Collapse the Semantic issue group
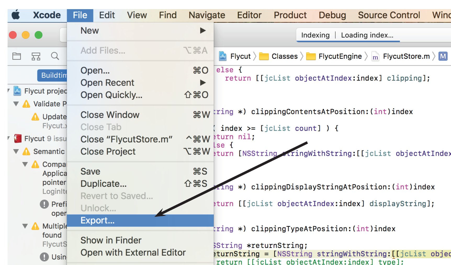The height and width of the screenshot is (265, 451). [16, 152]
